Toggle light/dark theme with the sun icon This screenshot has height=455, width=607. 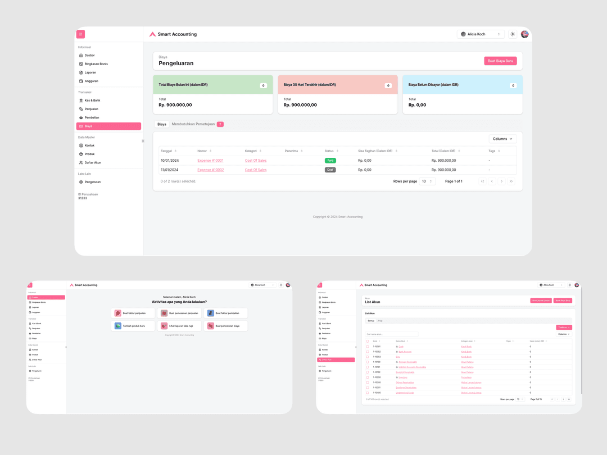[x=512, y=34]
